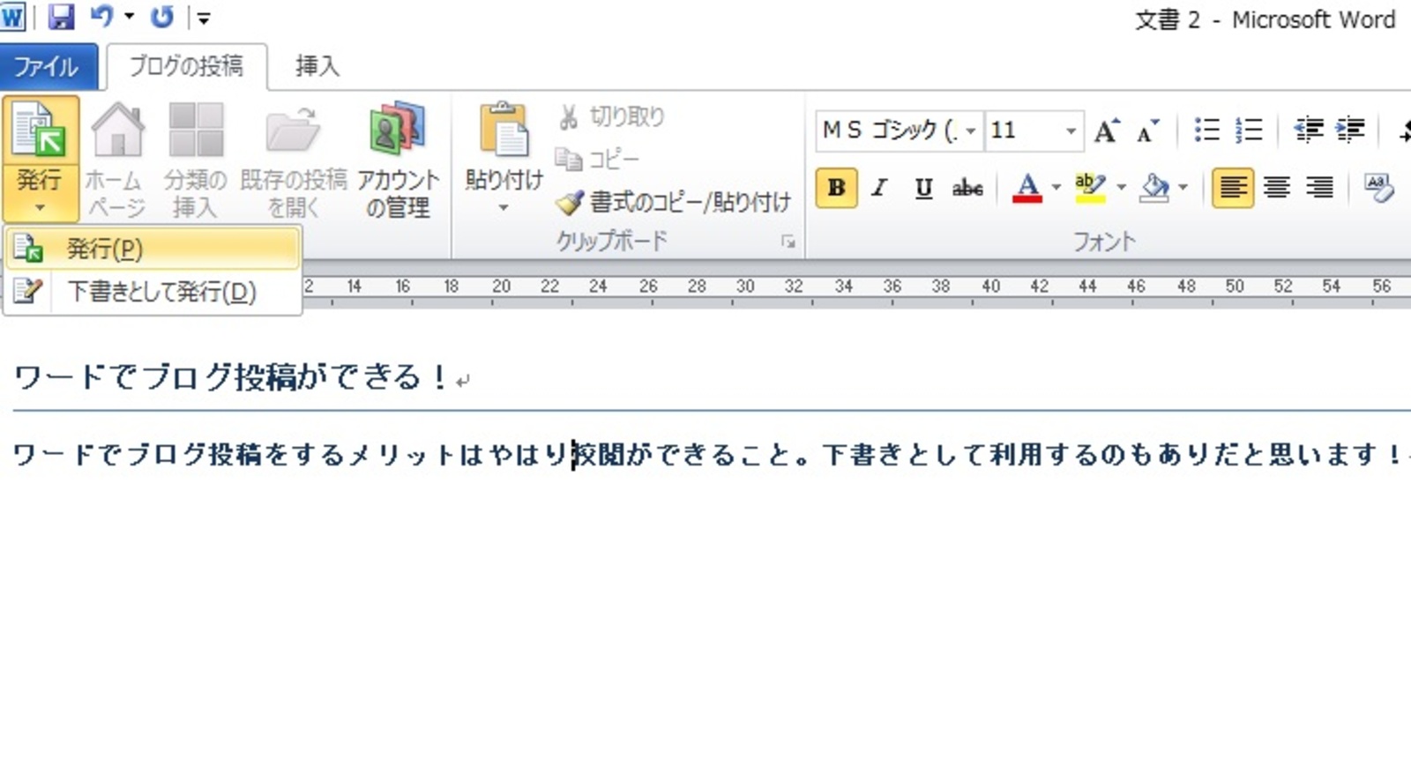Open the shading color dropdown arrow
Image resolution: width=1411 pixels, height=767 pixels.
(1183, 188)
